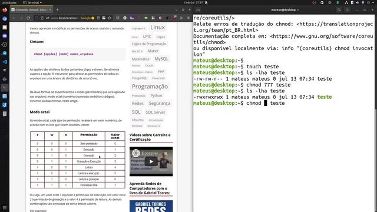Open Firefox from the dock
The width and height of the screenshot is (377, 212).
point(5,10)
